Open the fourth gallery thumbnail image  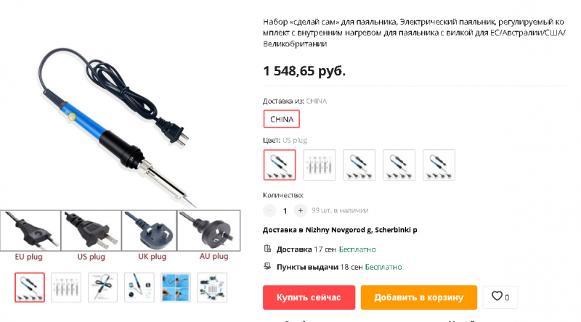(139, 288)
